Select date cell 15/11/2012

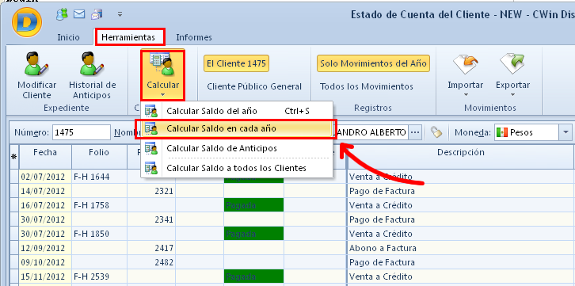click(x=45, y=276)
